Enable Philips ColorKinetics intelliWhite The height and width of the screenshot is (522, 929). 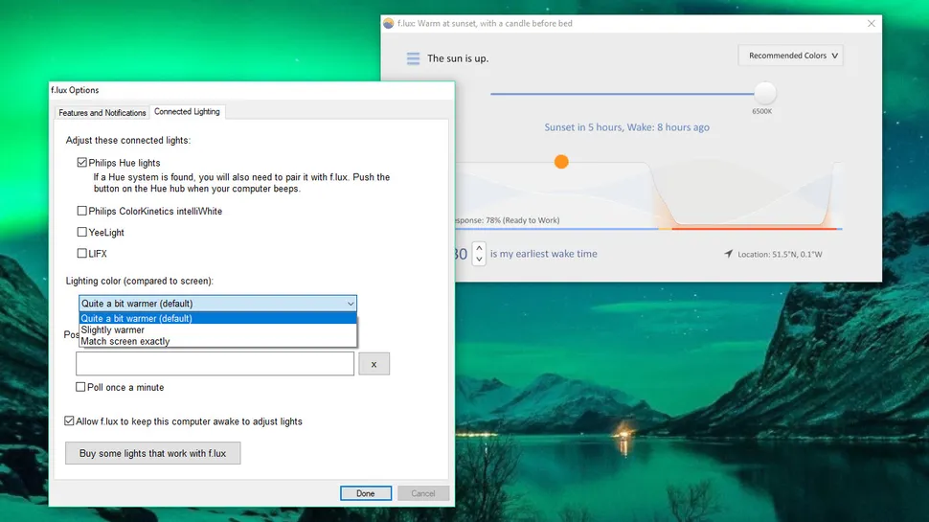82,211
